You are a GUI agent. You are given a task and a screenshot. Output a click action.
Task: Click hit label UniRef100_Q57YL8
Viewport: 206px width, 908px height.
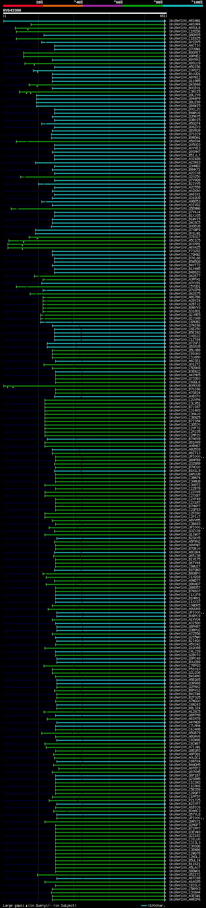184,814
